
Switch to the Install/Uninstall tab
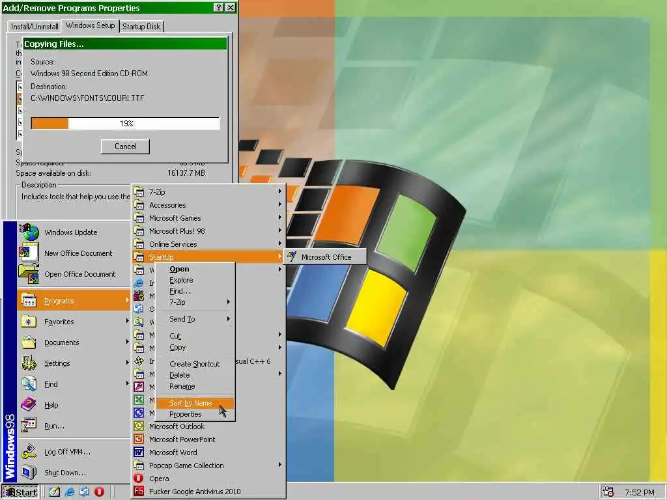coord(35,26)
